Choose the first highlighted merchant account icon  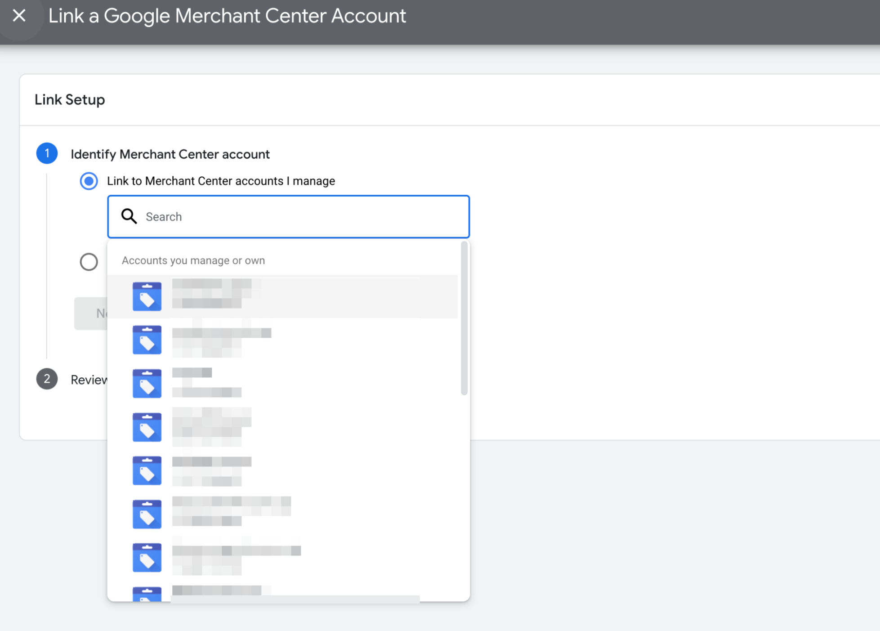coord(147,296)
